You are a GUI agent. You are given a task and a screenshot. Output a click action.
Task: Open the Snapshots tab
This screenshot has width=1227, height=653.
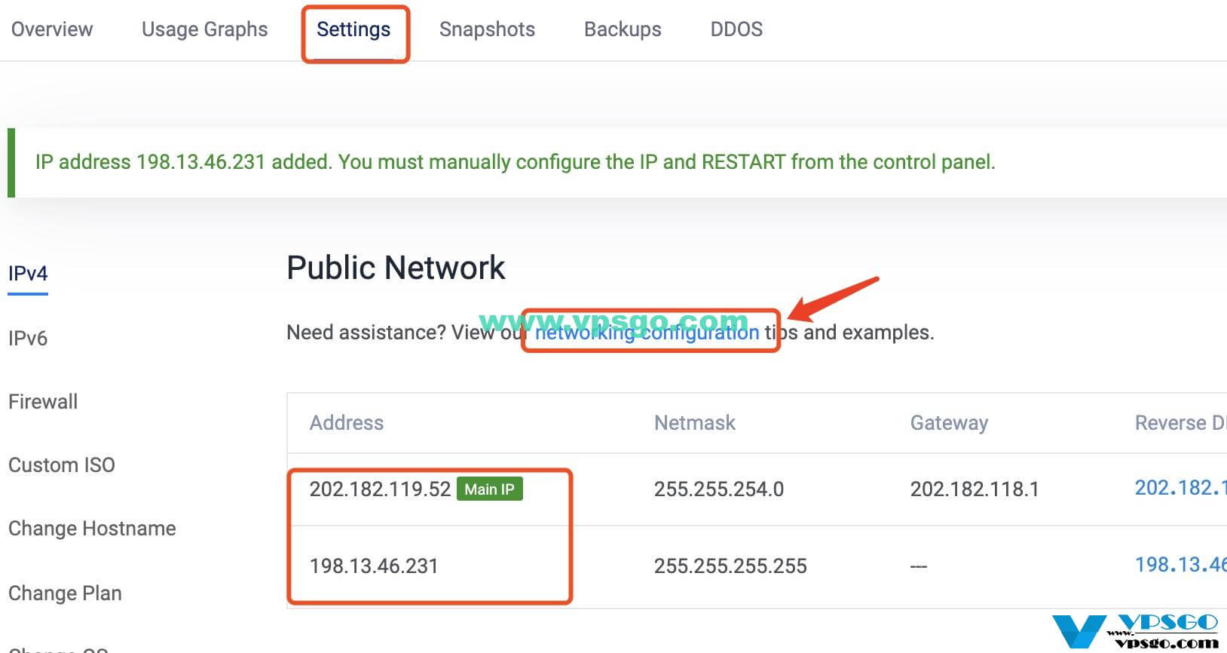tap(487, 29)
